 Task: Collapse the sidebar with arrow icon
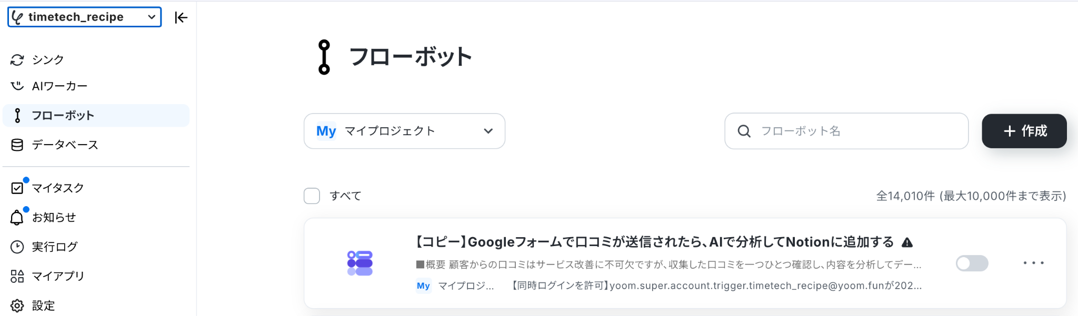pyautogui.click(x=181, y=17)
